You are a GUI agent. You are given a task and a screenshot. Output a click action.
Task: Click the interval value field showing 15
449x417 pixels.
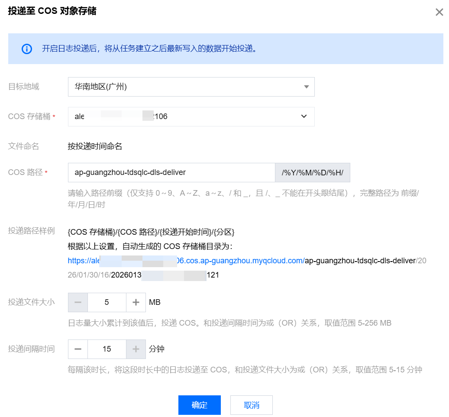tap(107, 349)
